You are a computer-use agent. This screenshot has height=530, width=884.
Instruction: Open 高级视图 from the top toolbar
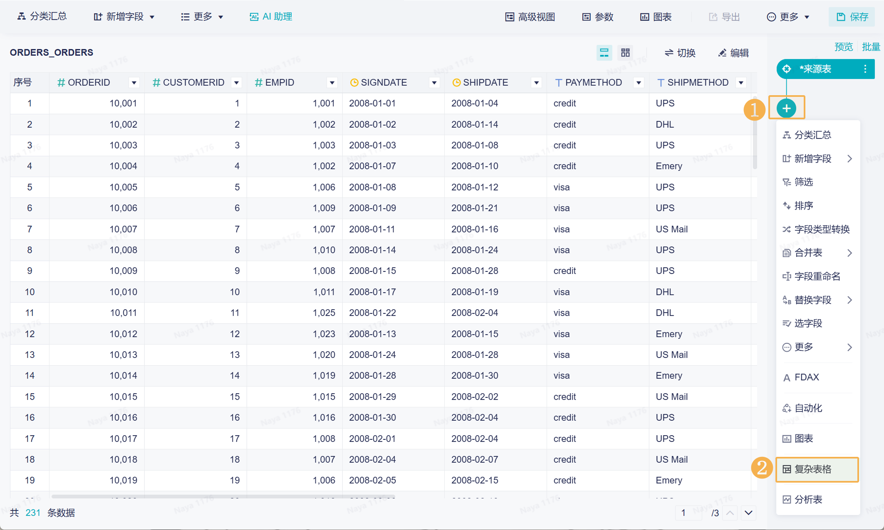[x=530, y=17]
